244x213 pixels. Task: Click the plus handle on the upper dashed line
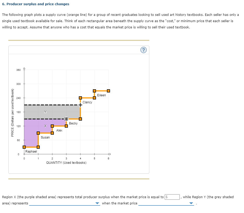click(80, 105)
